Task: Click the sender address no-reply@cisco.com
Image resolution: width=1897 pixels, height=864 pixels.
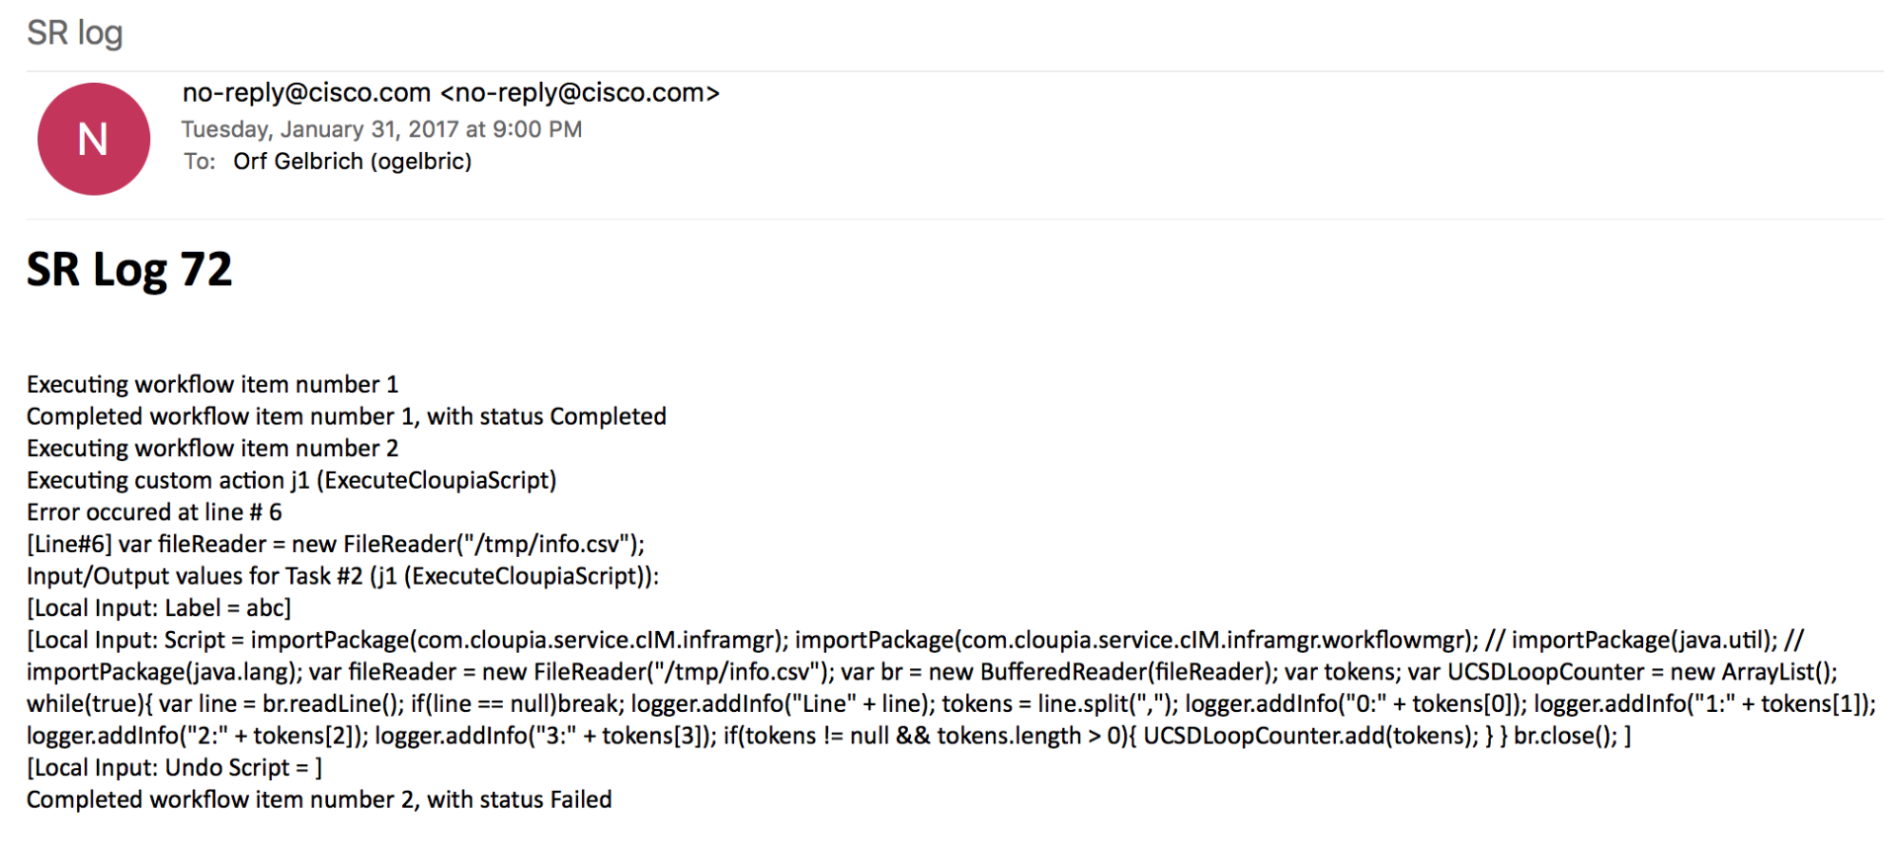Action: tap(452, 93)
